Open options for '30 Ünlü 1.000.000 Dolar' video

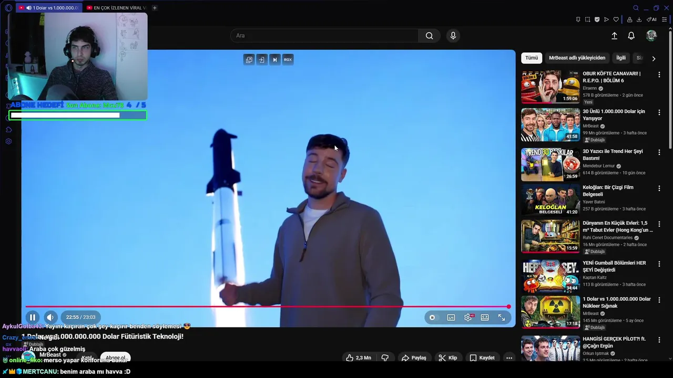click(659, 112)
